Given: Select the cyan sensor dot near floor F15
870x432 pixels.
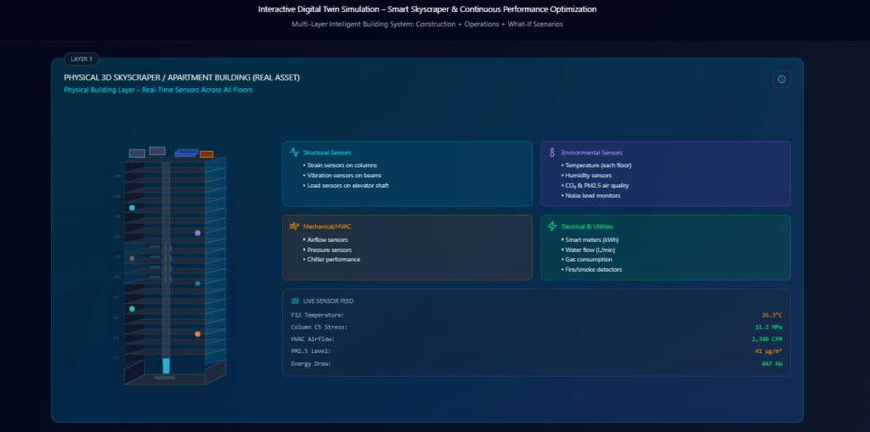Looking at the screenshot, I should point(132,207).
